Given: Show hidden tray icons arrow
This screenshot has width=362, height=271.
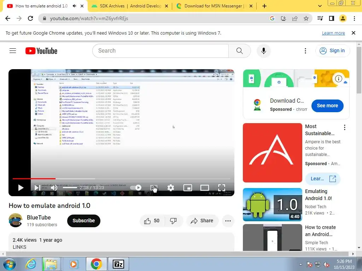Looking at the screenshot, I should pyautogui.click(x=300, y=264).
